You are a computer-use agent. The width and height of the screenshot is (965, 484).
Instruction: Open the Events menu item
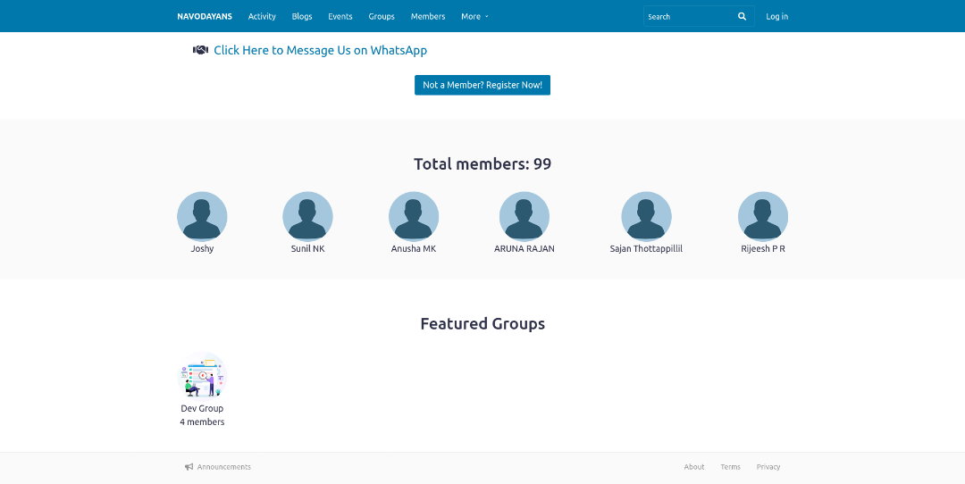point(340,17)
